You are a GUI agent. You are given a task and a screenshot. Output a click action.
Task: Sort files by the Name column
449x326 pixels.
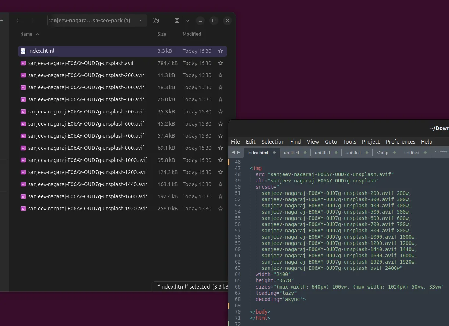point(26,34)
